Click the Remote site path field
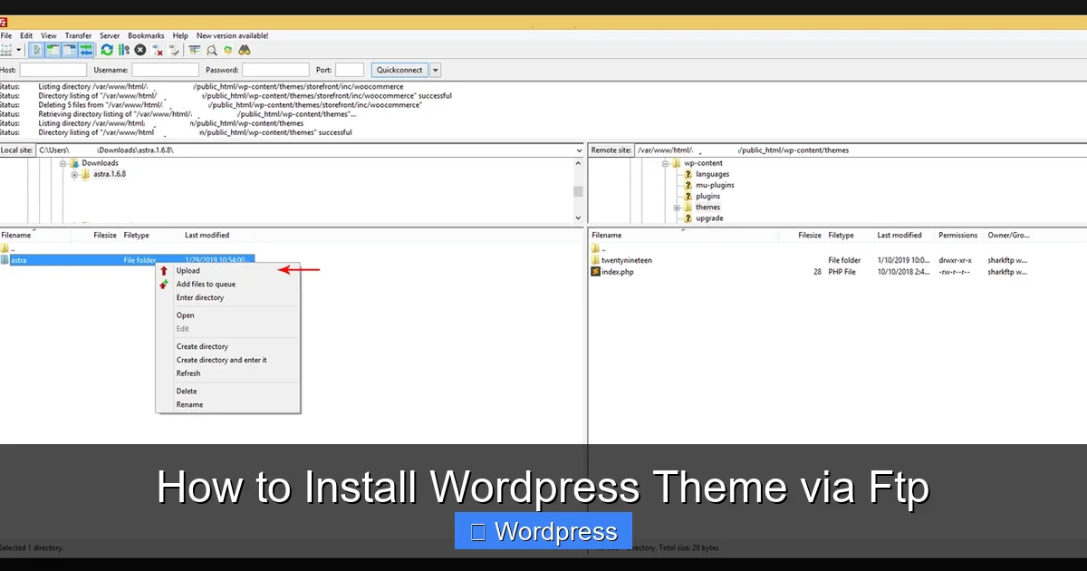The image size is (1087, 571). [x=859, y=150]
